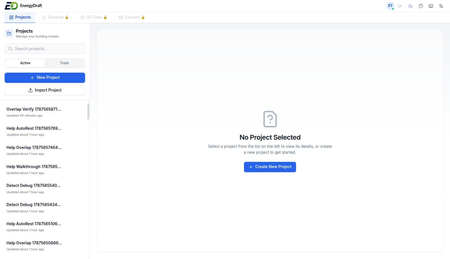450x259 pixels.
Task: Switch to the Projects tab
Action: coord(20,17)
